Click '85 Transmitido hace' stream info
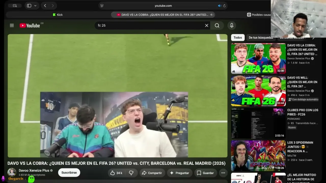Viewport: 326px width, 183px height. point(303,123)
